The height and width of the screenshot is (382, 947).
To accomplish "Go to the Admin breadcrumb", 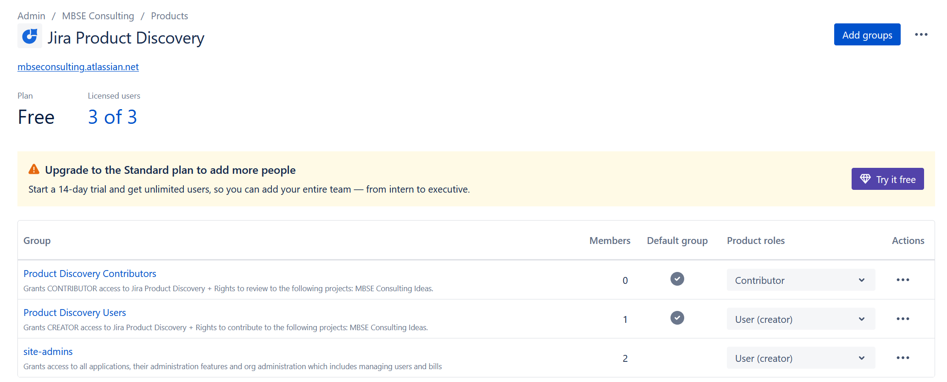I will coord(31,16).
